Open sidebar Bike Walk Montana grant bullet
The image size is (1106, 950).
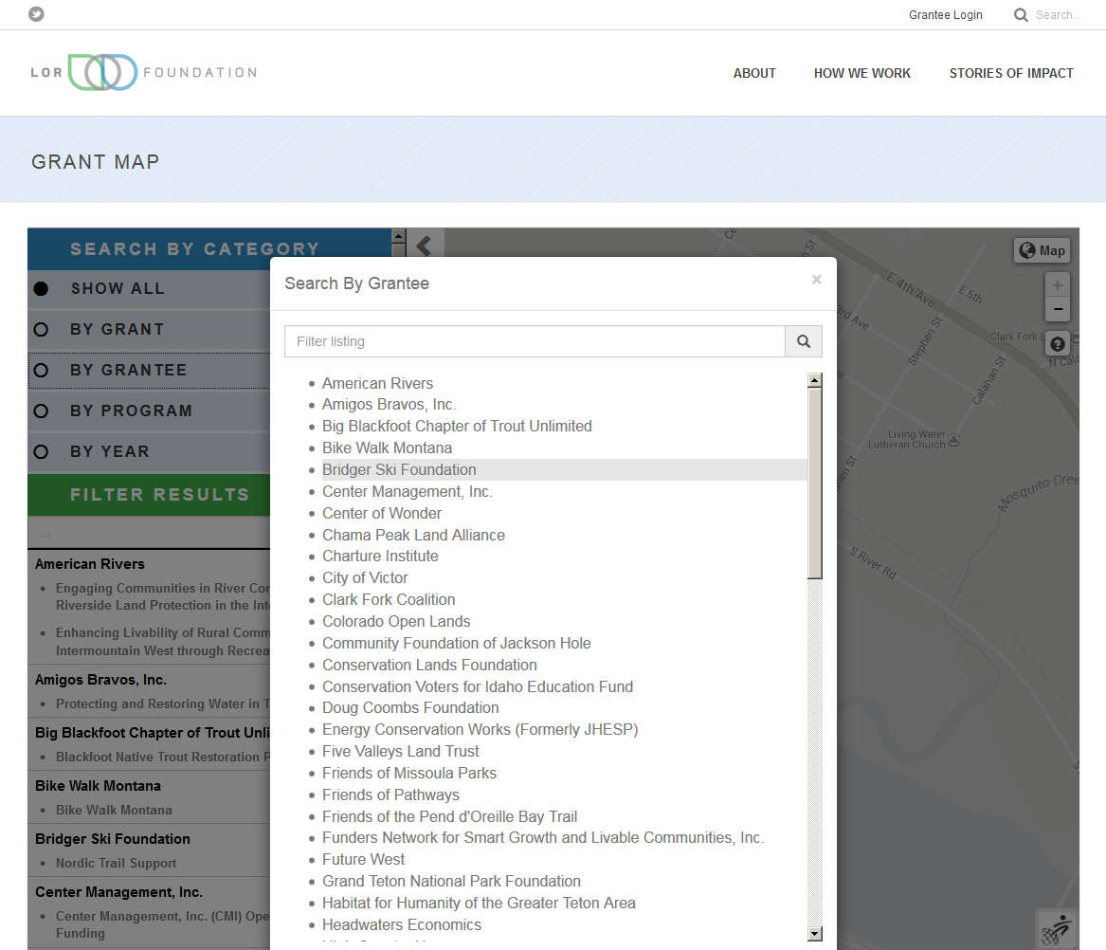point(114,811)
